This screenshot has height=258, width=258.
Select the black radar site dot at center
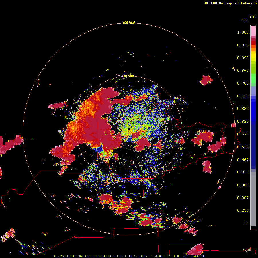(129, 129)
